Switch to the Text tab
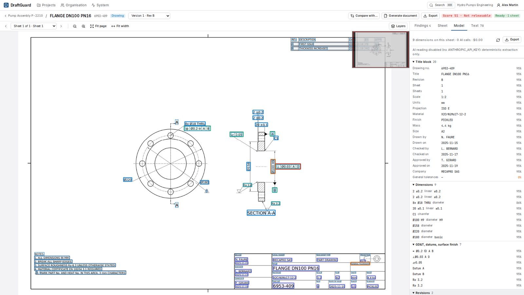Screen dimensions: 524x295 tap(477, 26)
